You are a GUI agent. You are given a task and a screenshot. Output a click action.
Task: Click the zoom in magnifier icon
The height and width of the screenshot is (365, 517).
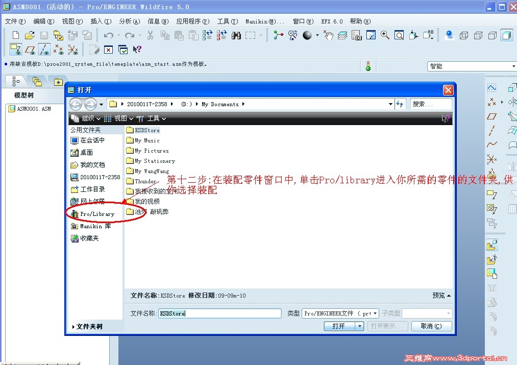pos(385,35)
